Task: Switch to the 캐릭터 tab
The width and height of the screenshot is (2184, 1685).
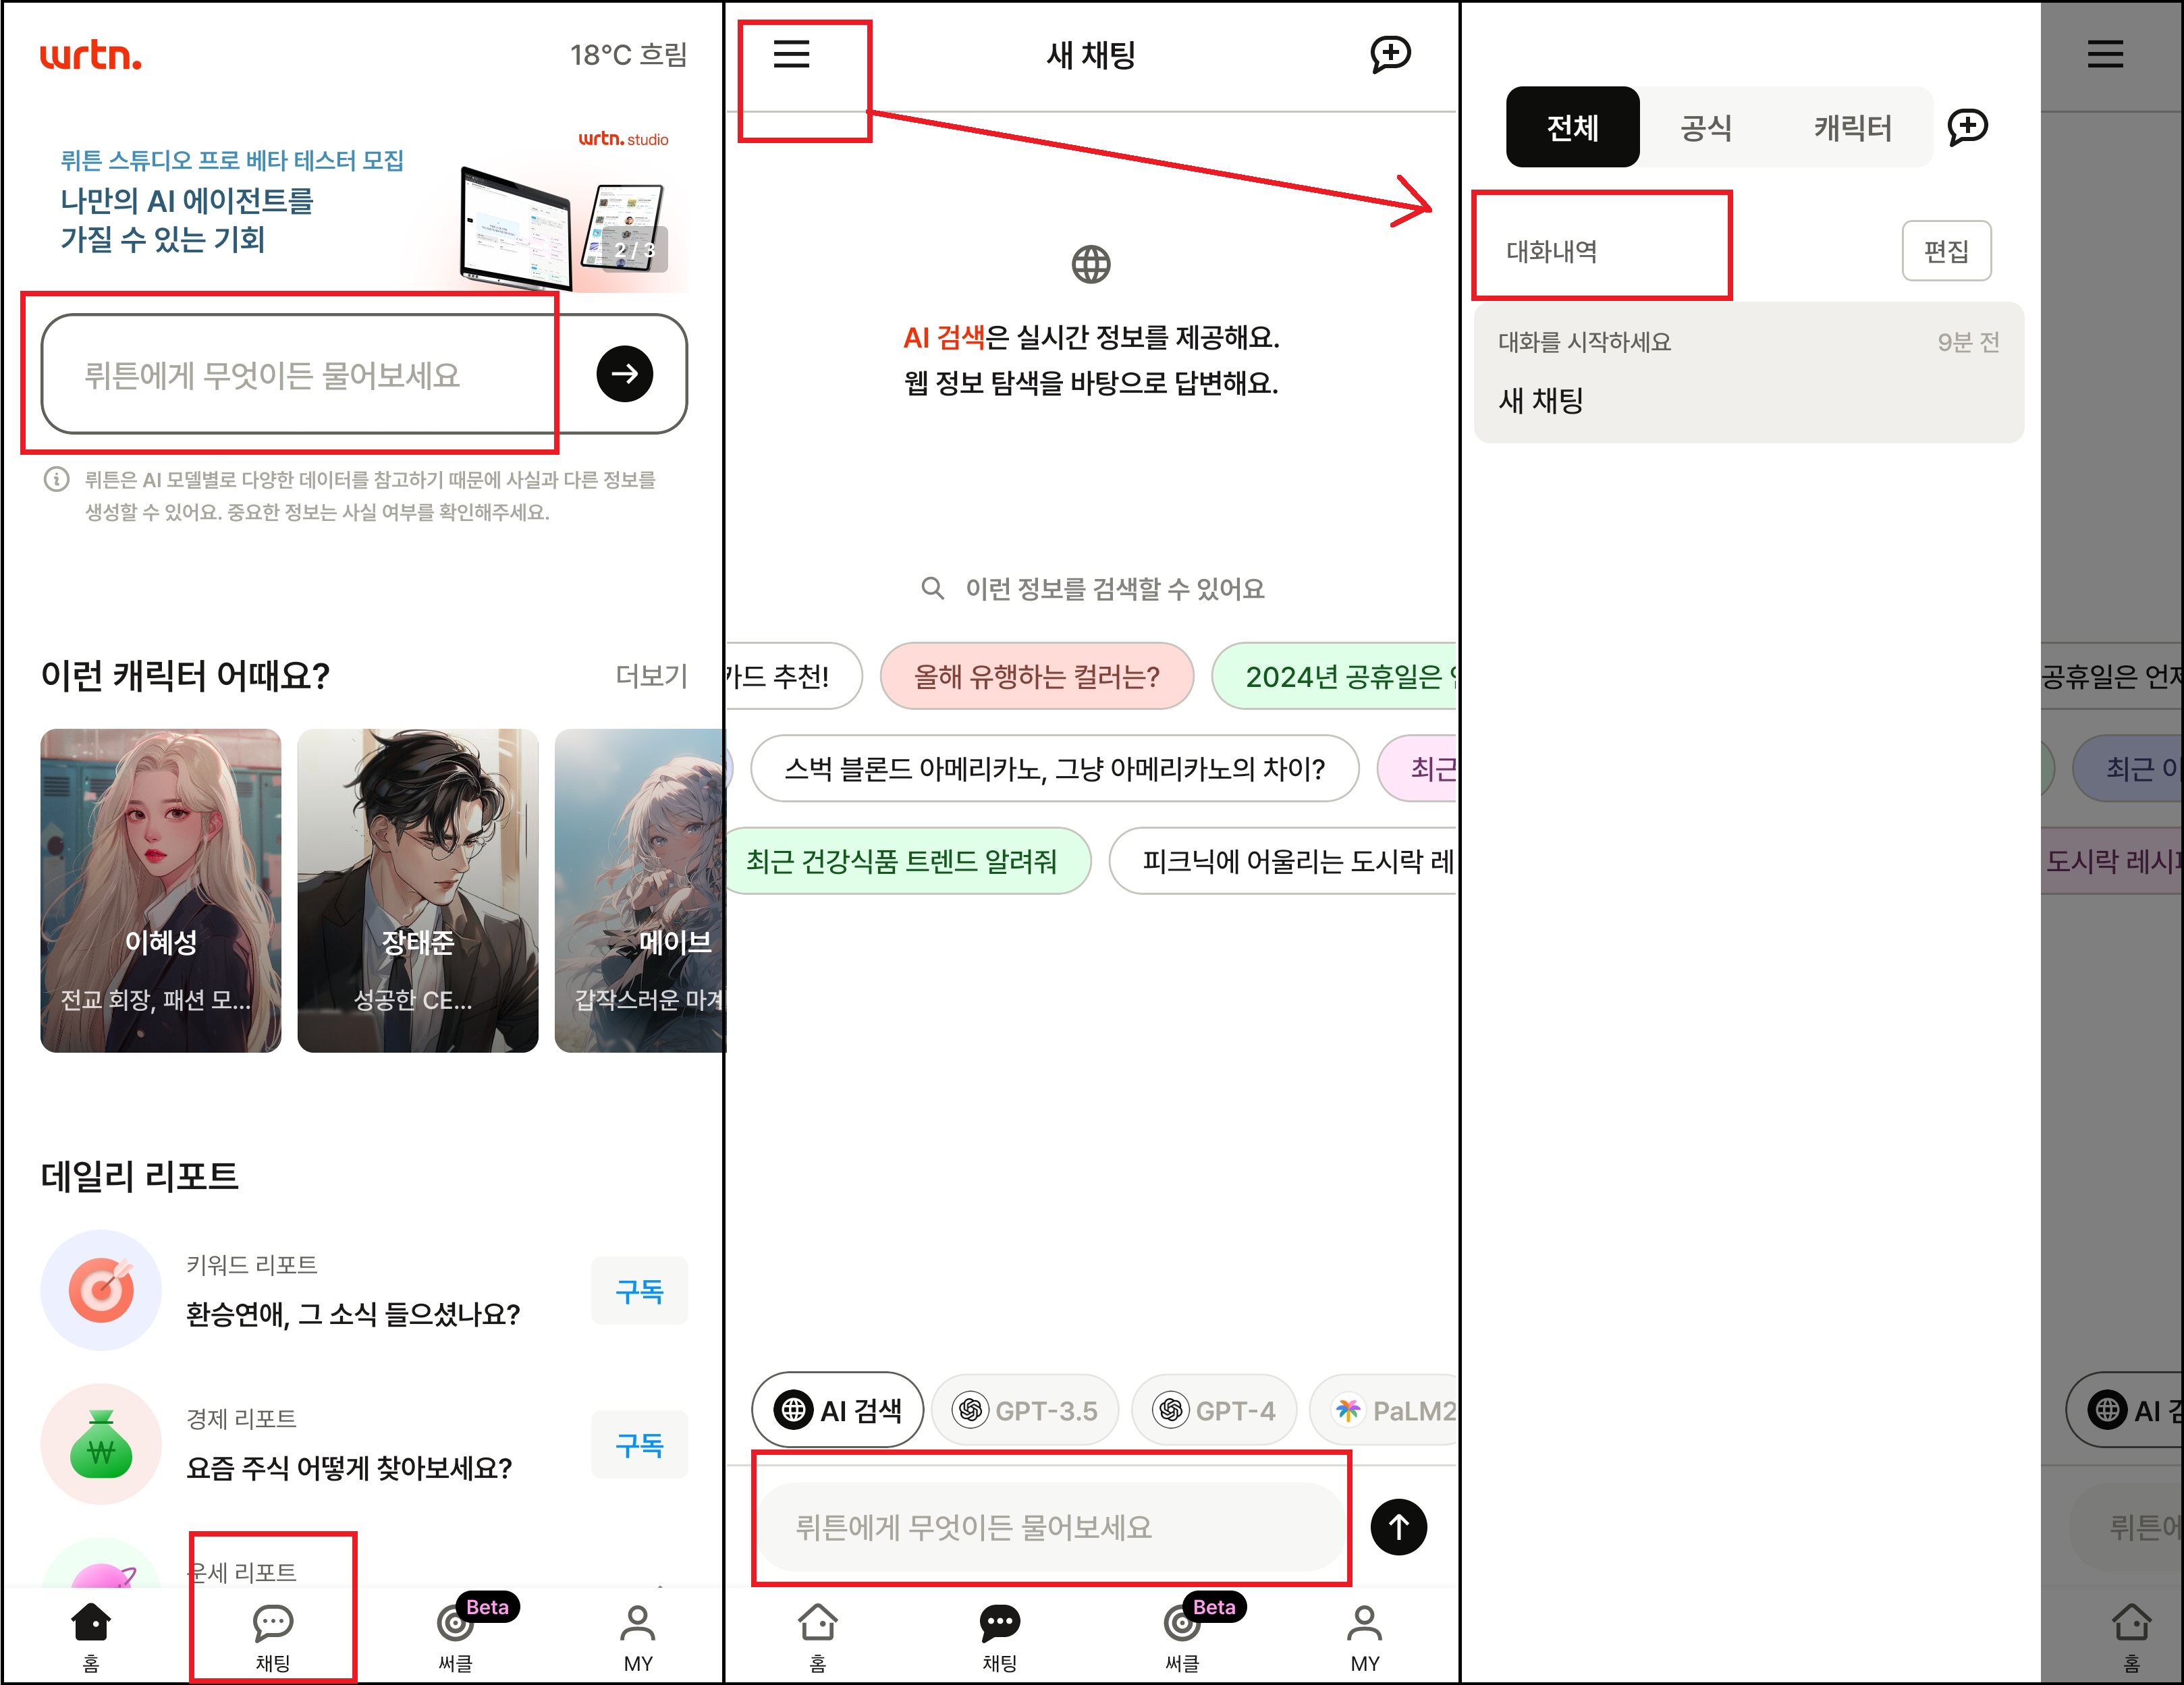Action: pos(1852,128)
